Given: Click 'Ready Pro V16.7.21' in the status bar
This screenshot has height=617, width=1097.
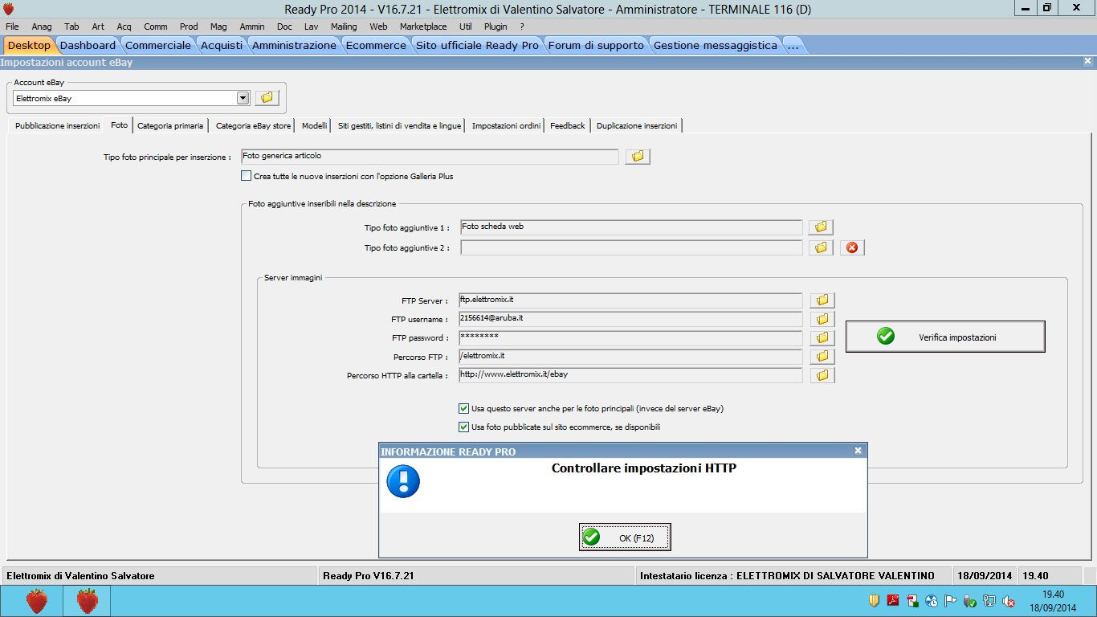Looking at the screenshot, I should pyautogui.click(x=368, y=576).
